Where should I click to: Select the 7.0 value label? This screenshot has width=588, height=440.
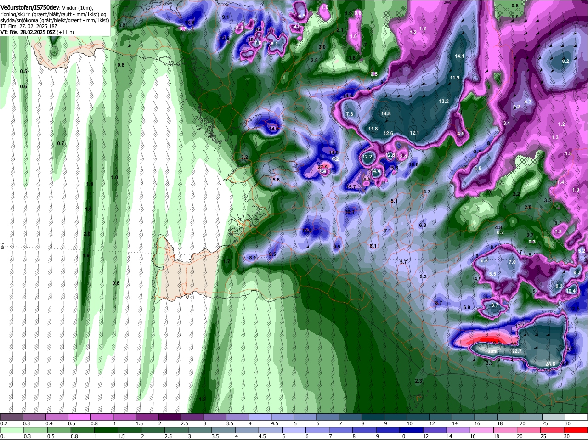[x=512, y=262]
